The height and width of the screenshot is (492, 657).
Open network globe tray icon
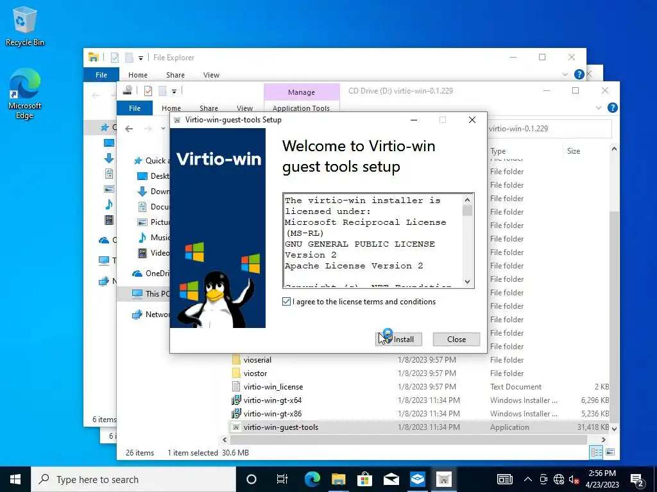tap(559, 479)
